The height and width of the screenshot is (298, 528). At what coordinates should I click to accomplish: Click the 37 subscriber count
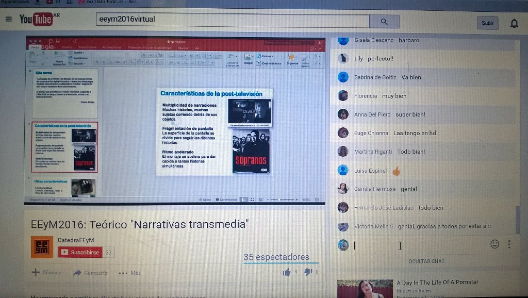[108, 252]
